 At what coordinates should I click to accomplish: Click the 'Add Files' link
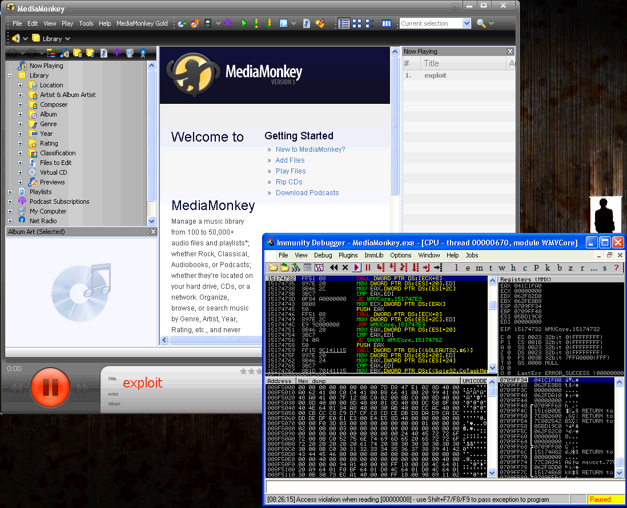tap(290, 160)
